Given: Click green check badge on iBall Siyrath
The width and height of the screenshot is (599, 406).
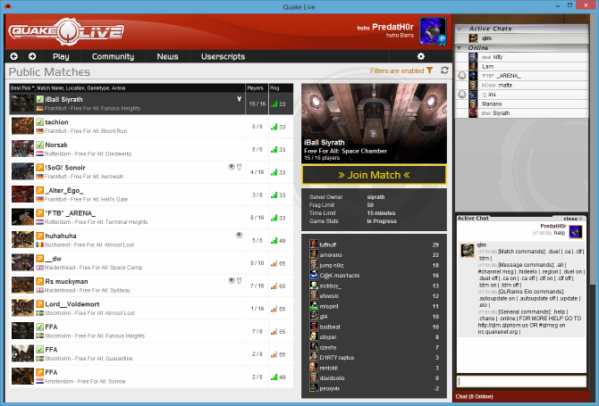Looking at the screenshot, I should [39, 99].
